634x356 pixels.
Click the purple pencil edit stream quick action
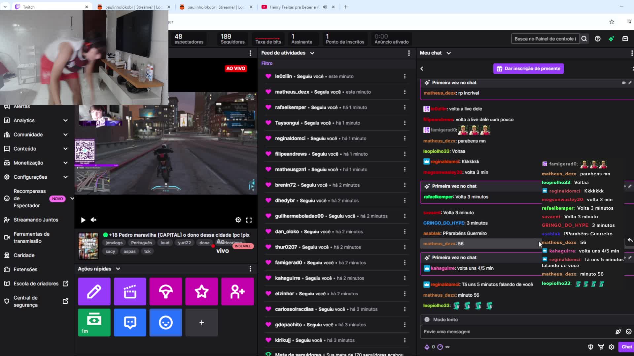94,291
